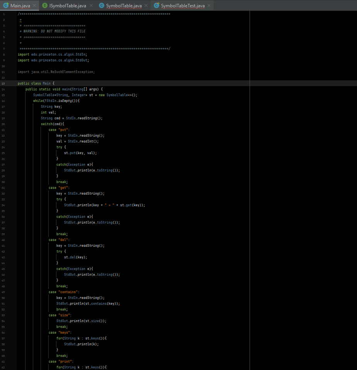Click on the st.contains(key) println statement

tap(88, 304)
